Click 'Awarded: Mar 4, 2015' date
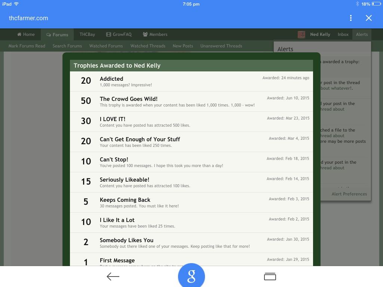The width and height of the screenshot is (383, 287). 289,138
